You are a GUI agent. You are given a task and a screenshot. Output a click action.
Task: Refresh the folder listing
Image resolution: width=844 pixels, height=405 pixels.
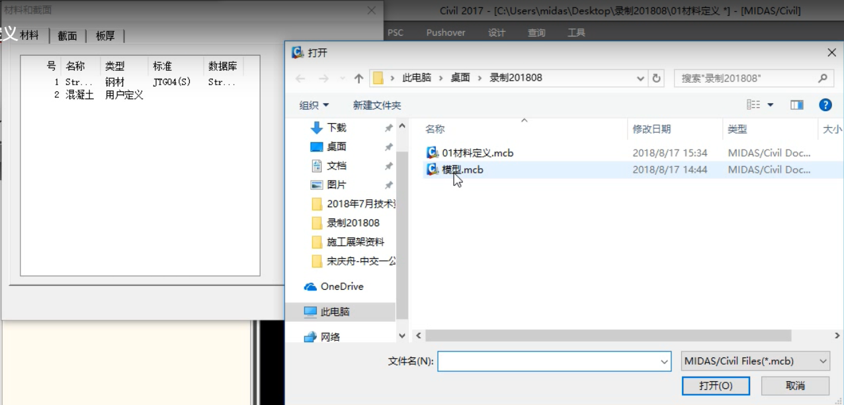[656, 78]
